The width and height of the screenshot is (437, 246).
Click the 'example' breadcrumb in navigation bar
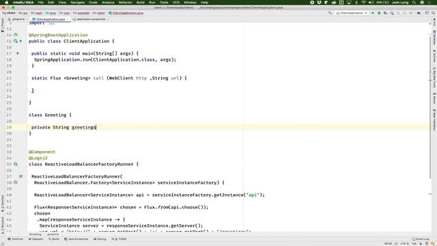coord(81,13)
